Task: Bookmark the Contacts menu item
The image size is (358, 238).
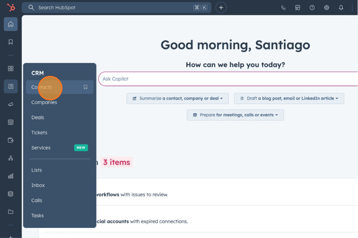Action: tap(85, 87)
